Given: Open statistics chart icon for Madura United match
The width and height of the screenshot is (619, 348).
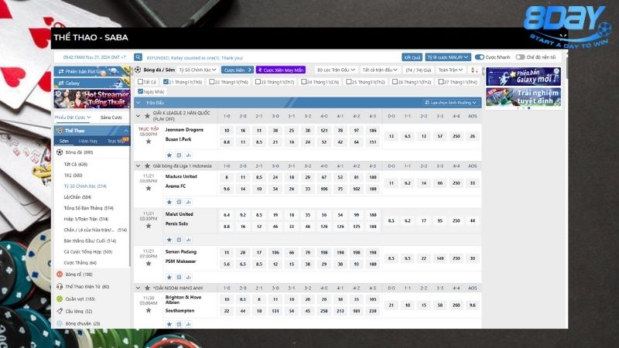Looking at the screenshot, I should pyautogui.click(x=188, y=202).
